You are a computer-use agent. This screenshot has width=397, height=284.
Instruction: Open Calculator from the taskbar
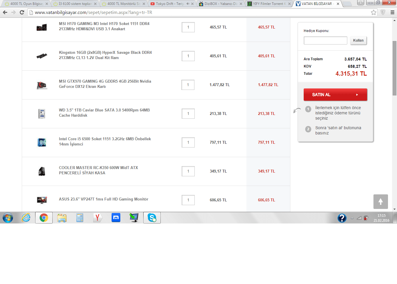80,218
